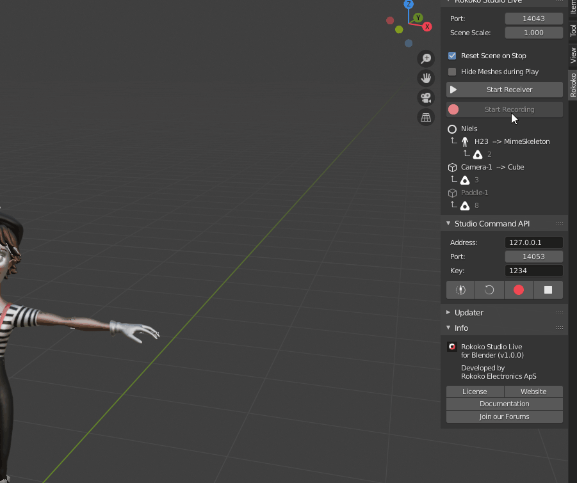Click the Info panel drag handle
Image resolution: width=577 pixels, height=483 pixels.
(x=560, y=328)
